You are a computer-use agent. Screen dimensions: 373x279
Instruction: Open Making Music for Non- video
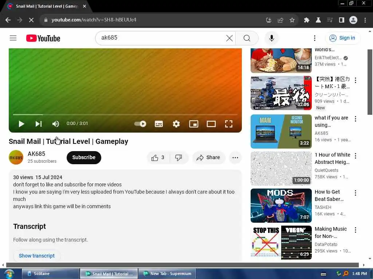tap(281, 242)
